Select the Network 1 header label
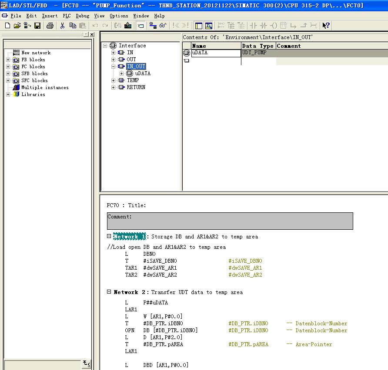The width and height of the screenshot is (388, 370). pos(130,236)
